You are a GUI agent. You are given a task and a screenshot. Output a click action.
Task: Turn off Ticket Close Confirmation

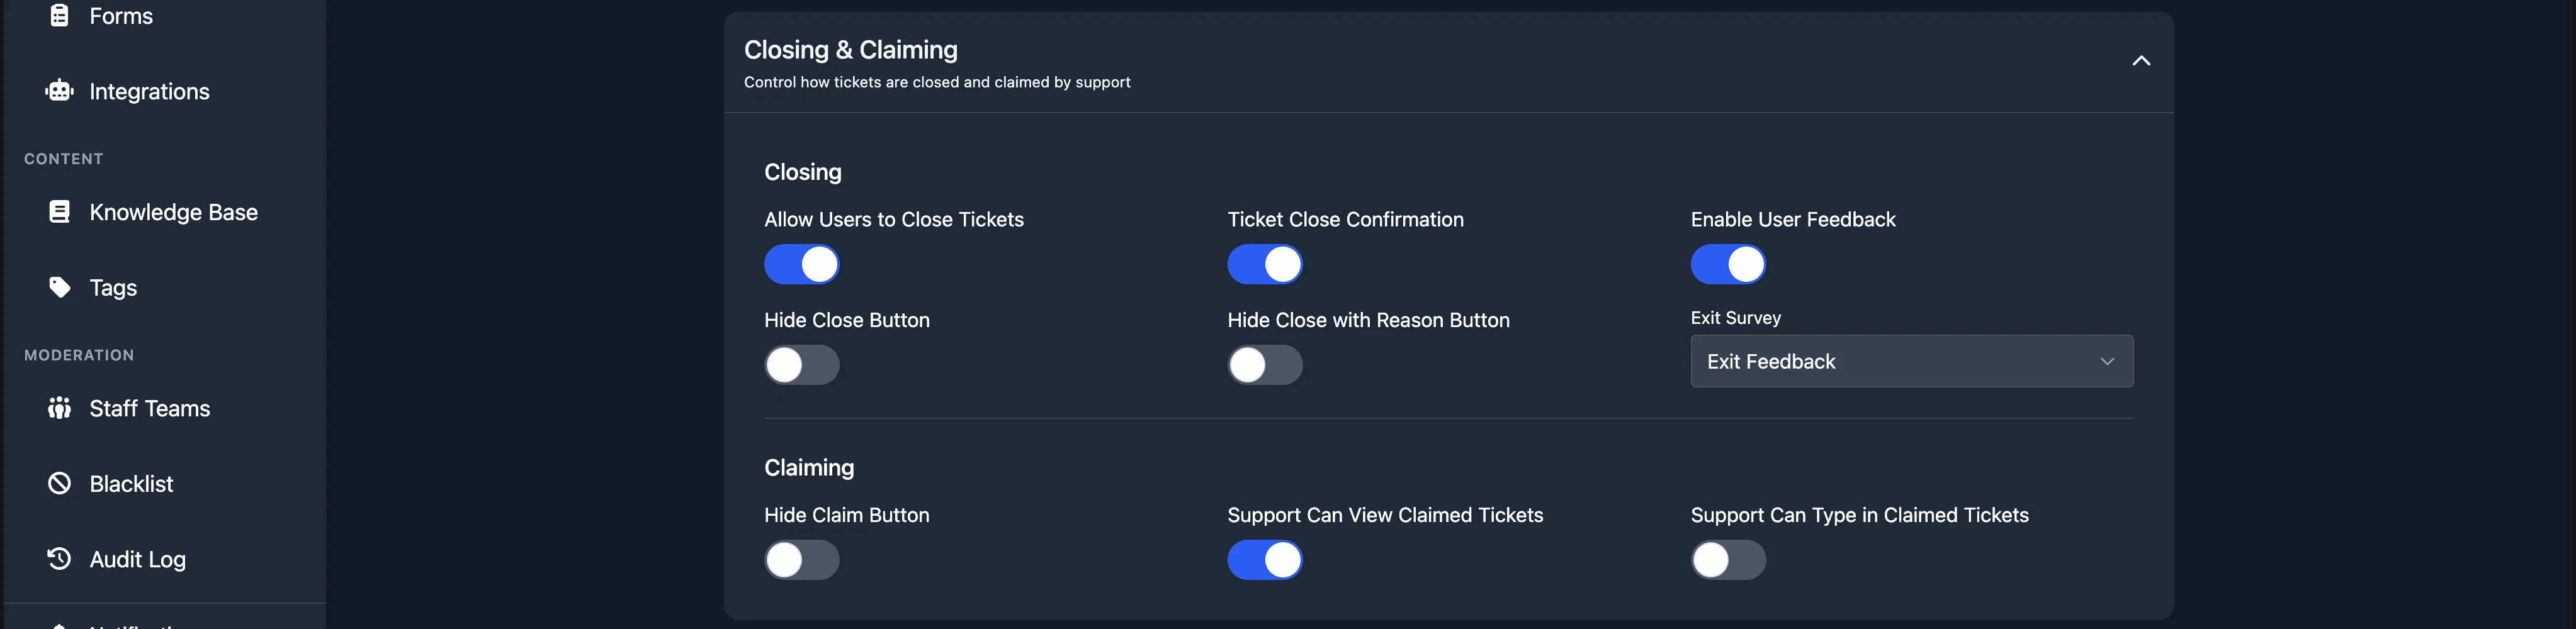[x=1264, y=265]
